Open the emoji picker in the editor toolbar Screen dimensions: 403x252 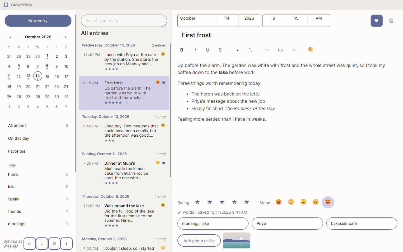tap(310, 50)
